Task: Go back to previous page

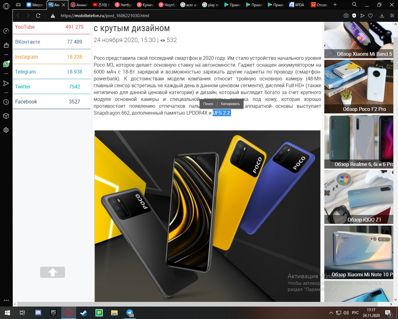Action: click(x=18, y=16)
